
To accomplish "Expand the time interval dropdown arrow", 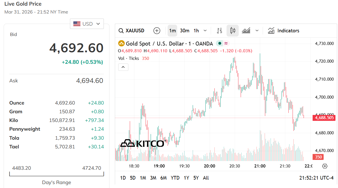I will click(205, 31).
